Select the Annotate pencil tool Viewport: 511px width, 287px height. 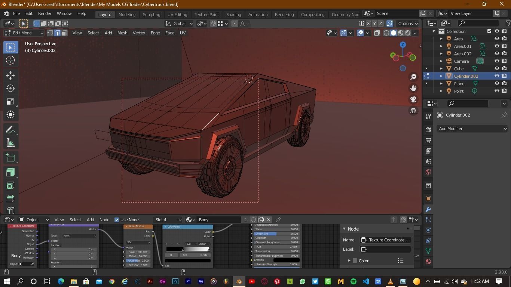coord(10,130)
